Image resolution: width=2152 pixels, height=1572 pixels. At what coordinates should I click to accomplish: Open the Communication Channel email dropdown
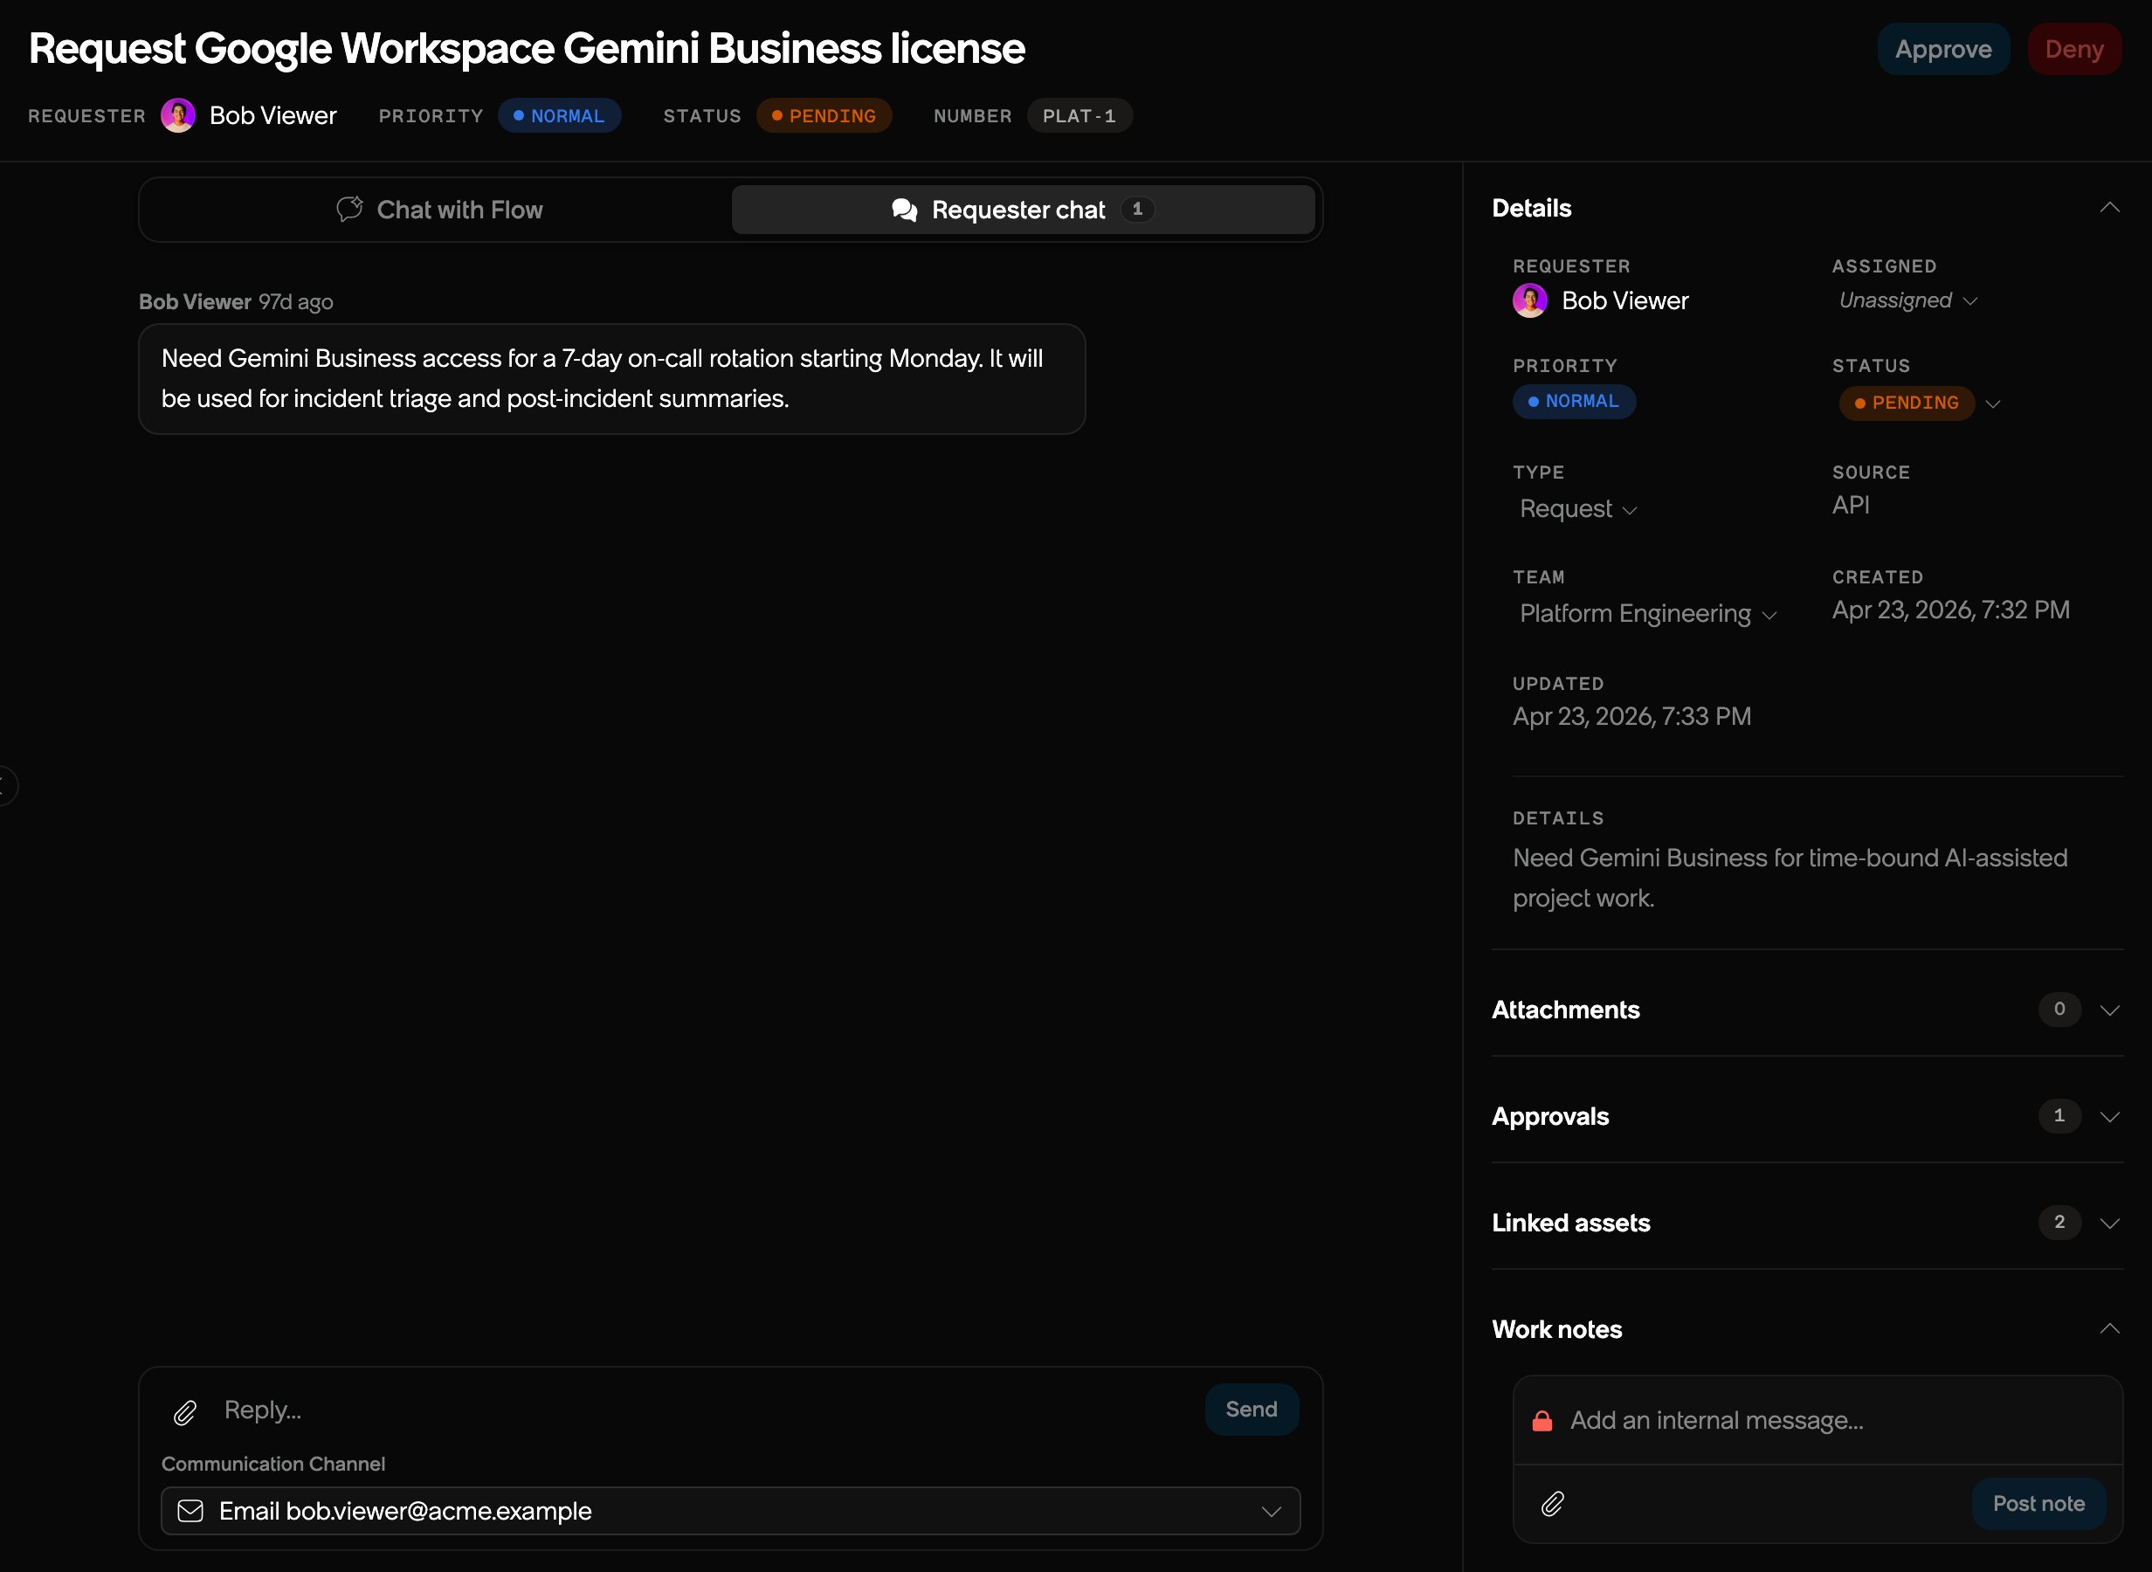(731, 1511)
